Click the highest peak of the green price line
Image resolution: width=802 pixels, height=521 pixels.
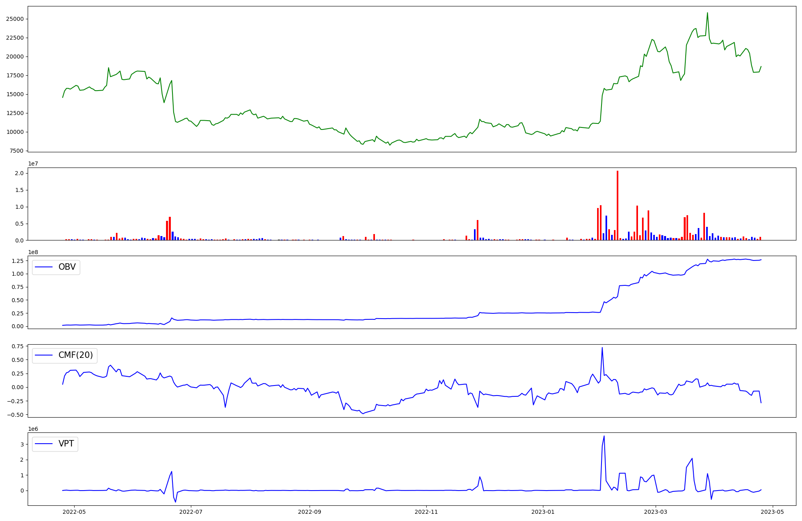pos(707,13)
